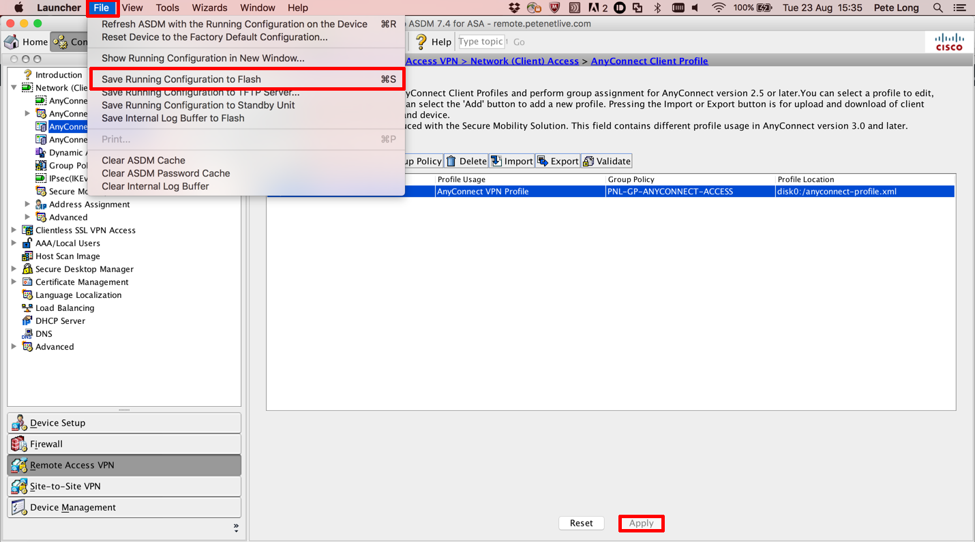Open the Bluetooth status menu
Image resolution: width=975 pixels, height=542 pixels.
[657, 8]
